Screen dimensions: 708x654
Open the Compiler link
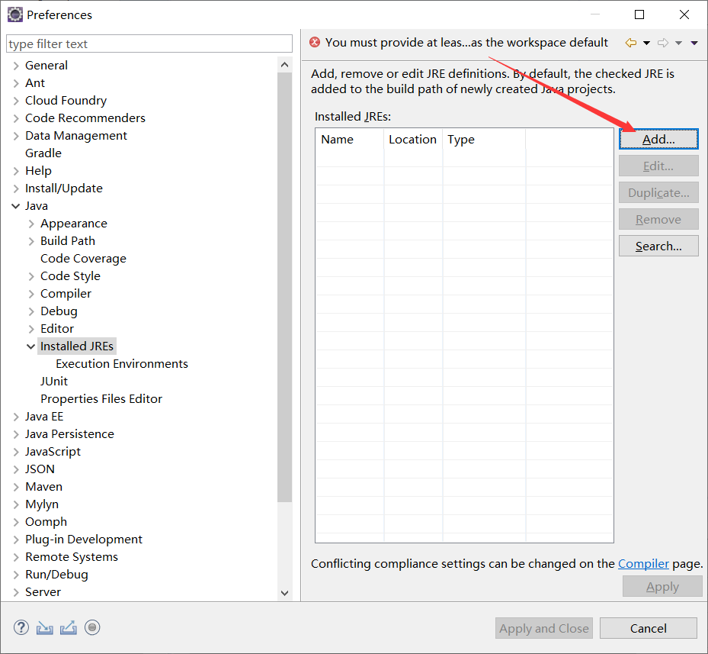click(x=643, y=563)
